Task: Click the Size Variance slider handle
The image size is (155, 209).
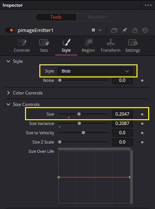Action: pos(79,123)
